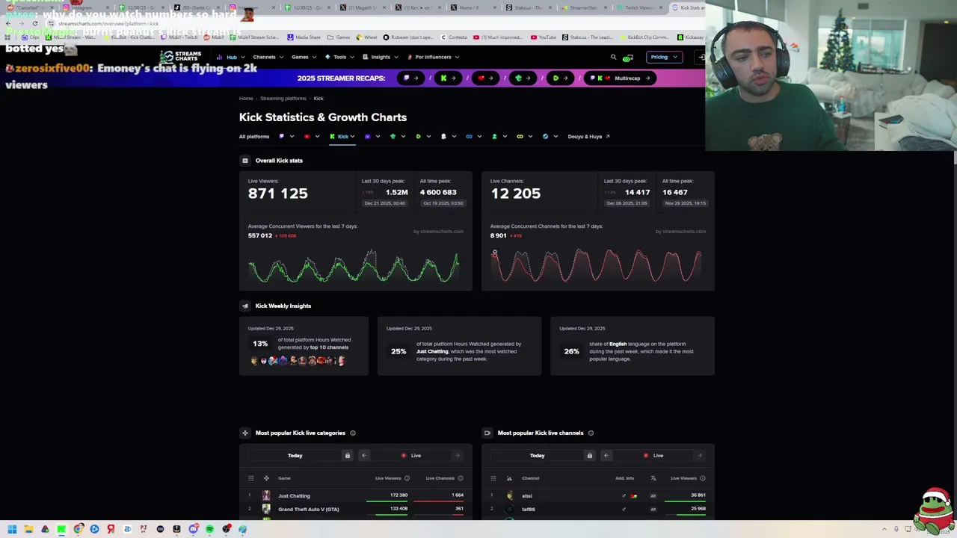Select the YouTube platform icon in platform row
957x538 pixels.
pyautogui.click(x=307, y=137)
